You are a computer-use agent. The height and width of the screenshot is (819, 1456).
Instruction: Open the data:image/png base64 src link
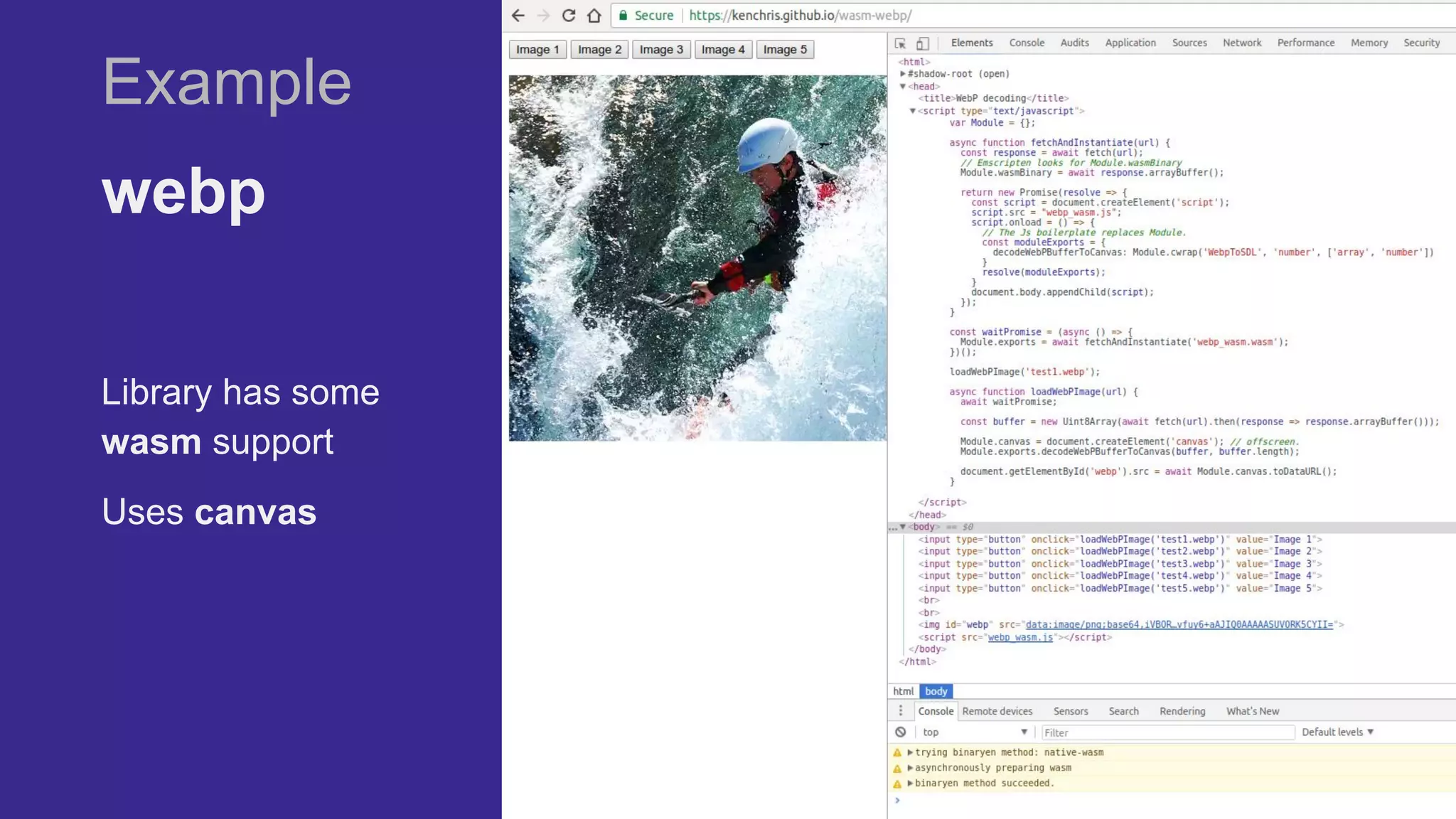pos(1179,625)
